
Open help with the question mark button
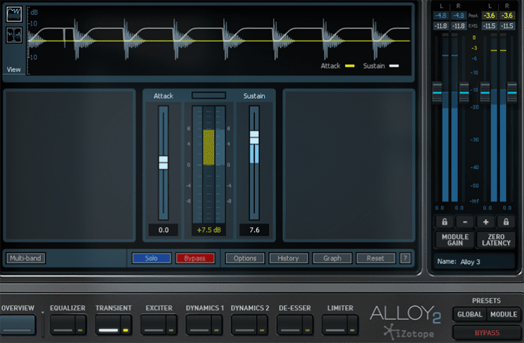(x=405, y=258)
